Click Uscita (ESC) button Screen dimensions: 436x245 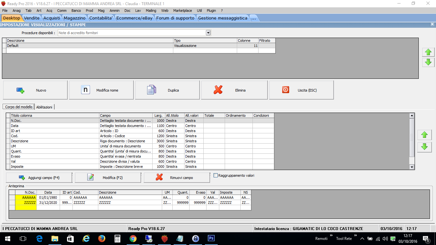click(302, 90)
